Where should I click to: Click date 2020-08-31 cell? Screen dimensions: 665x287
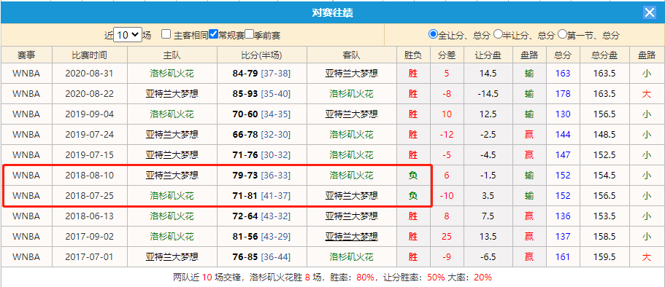(90, 74)
